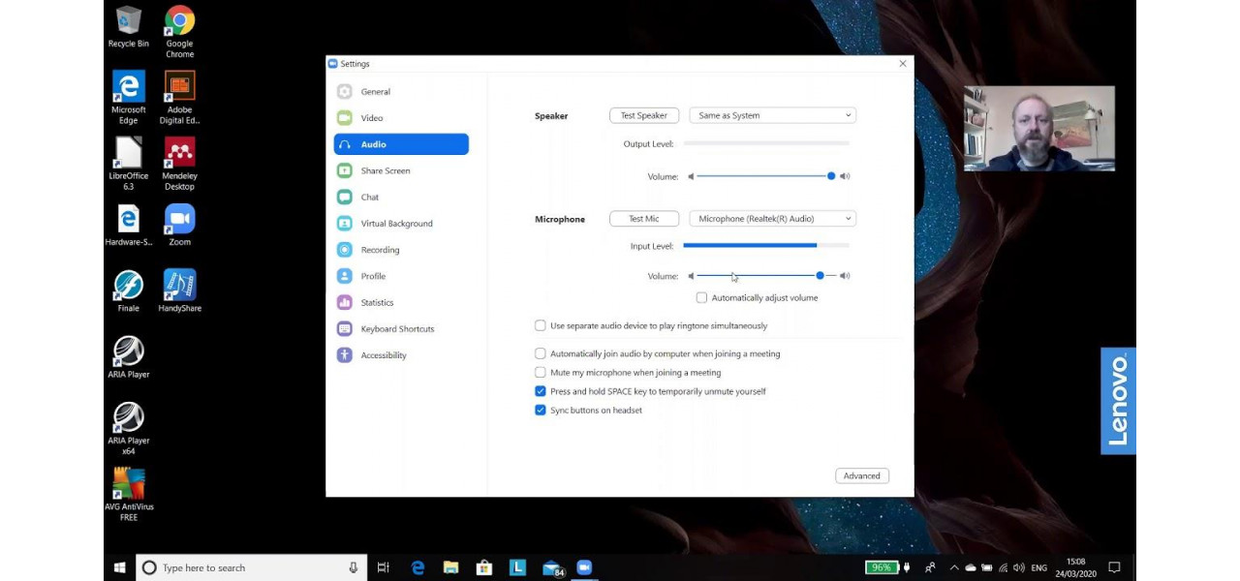Click the Speaker volume slider handle
Screen dimensions: 1240x581
pyautogui.click(x=831, y=176)
